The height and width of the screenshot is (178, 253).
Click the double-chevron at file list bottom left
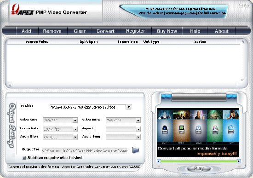coord(10,85)
